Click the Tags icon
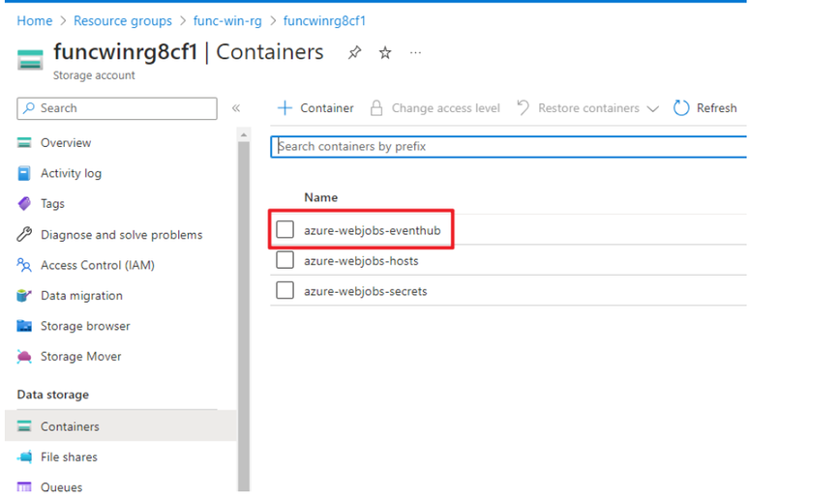This screenshot has height=498, width=839. point(24,204)
